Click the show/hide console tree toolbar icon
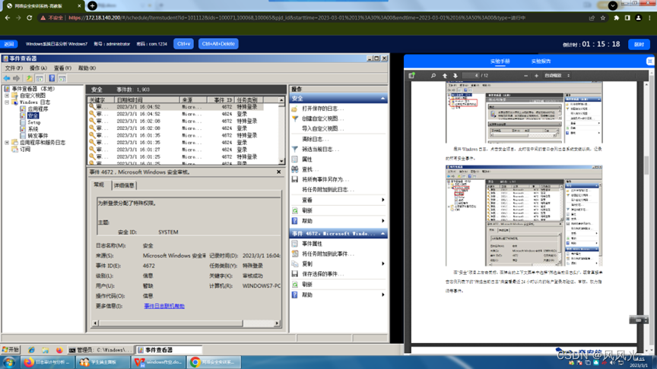Image resolution: width=657 pixels, height=369 pixels. click(x=40, y=78)
